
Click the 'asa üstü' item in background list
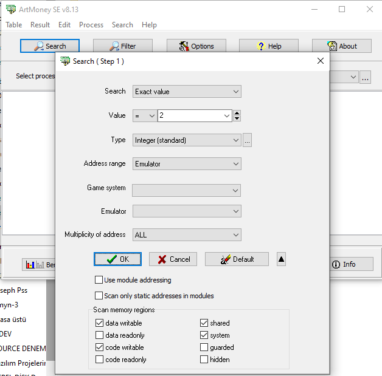pyautogui.click(x=13, y=320)
